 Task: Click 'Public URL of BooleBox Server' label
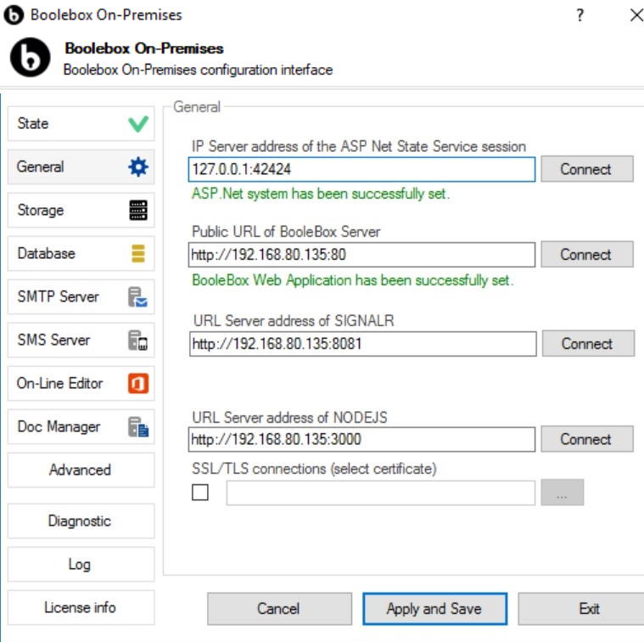tap(286, 232)
